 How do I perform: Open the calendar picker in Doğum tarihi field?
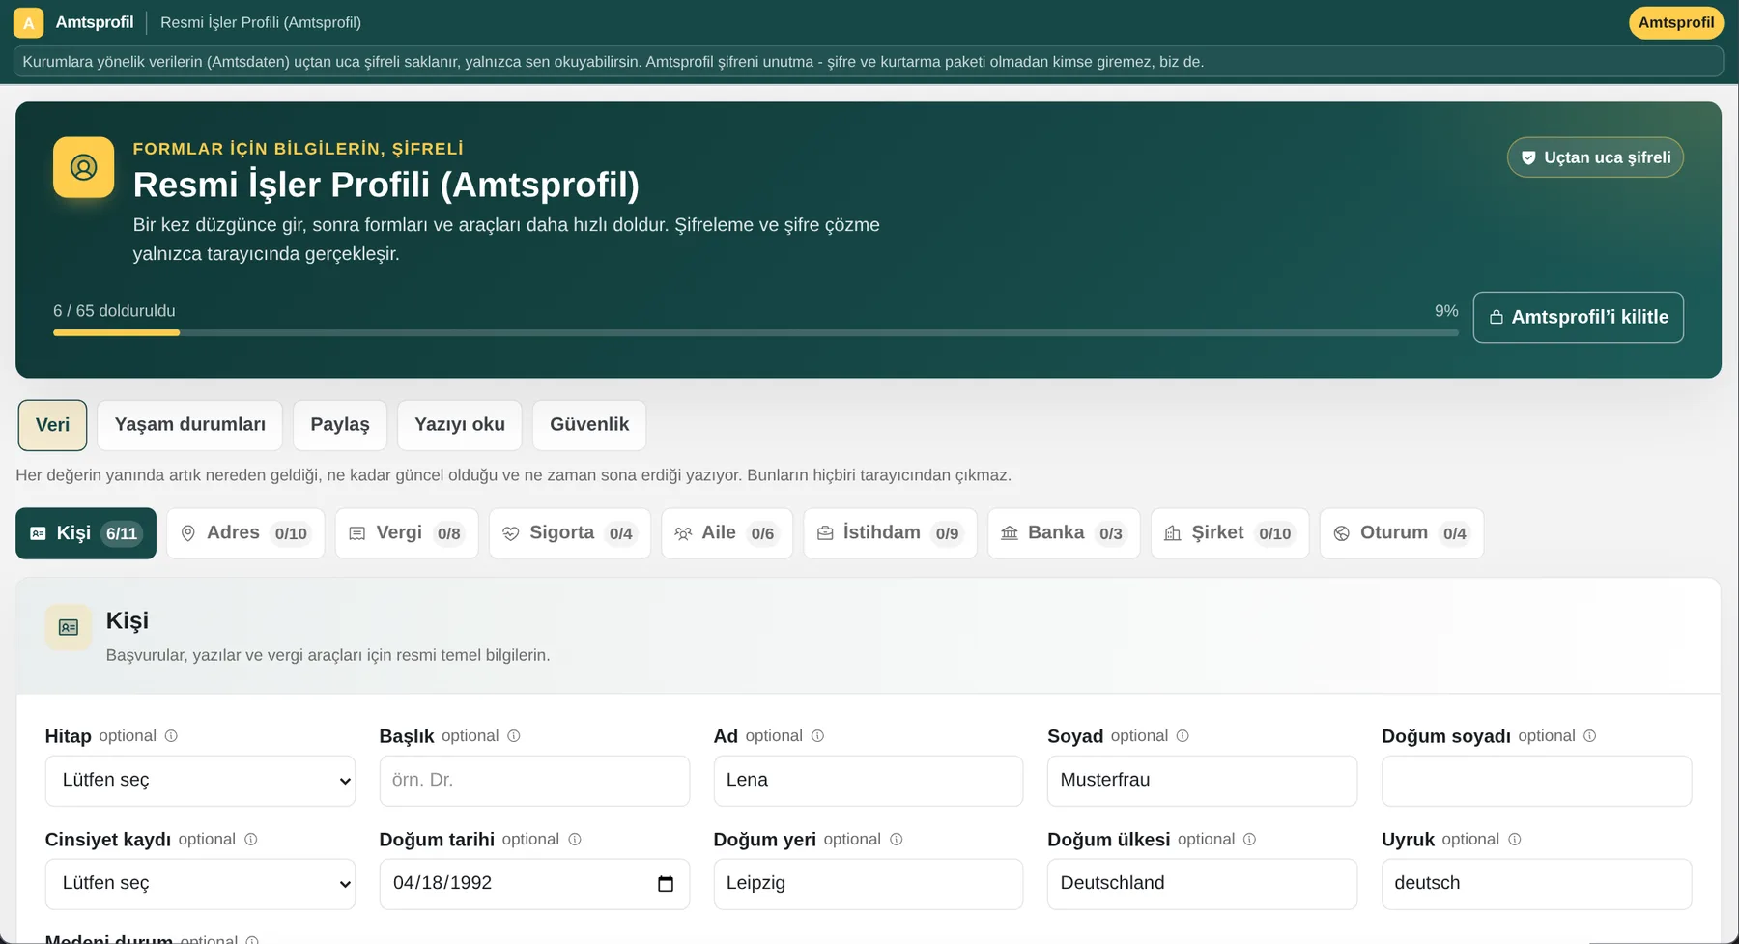pyautogui.click(x=666, y=884)
